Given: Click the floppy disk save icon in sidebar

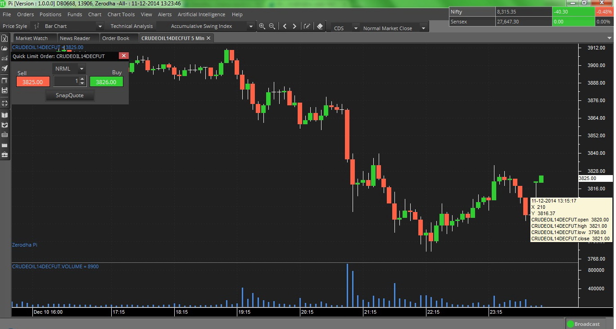Looking at the screenshot, I should [5, 90].
